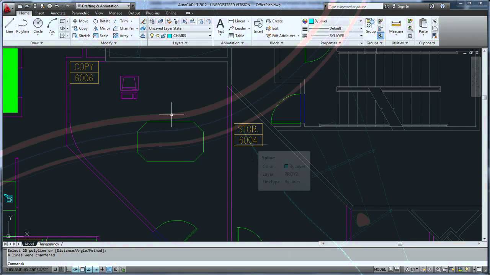Open the Parametric ribbon tab
Viewport: 490px width, 275px height.
pos(80,13)
